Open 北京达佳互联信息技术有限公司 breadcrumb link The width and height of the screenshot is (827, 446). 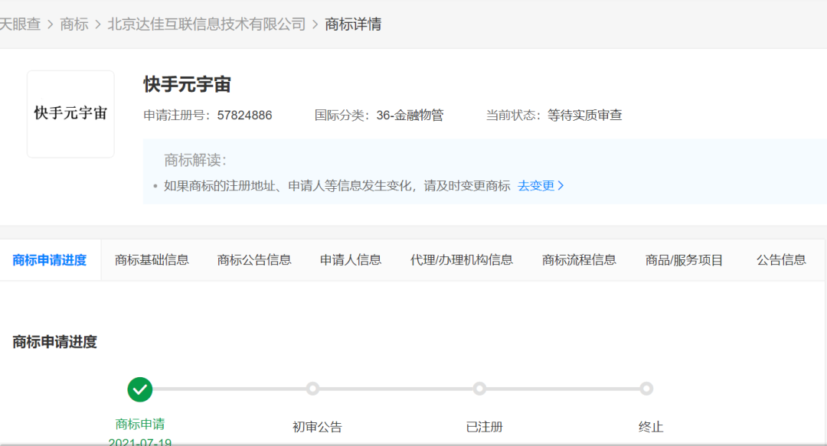pos(207,24)
